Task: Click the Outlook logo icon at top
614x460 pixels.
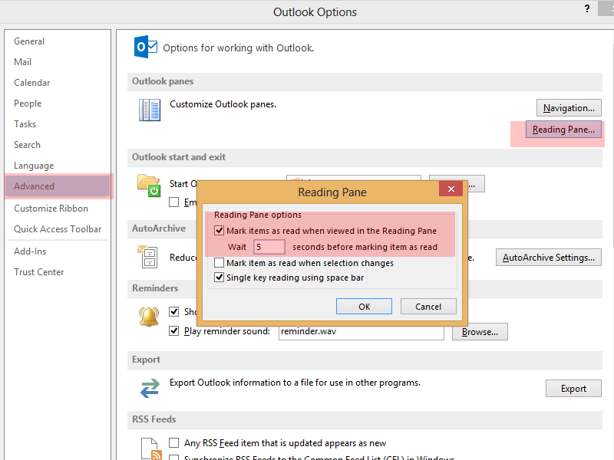Action: (146, 47)
